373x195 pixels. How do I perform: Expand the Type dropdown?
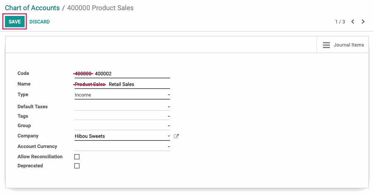coord(122,95)
